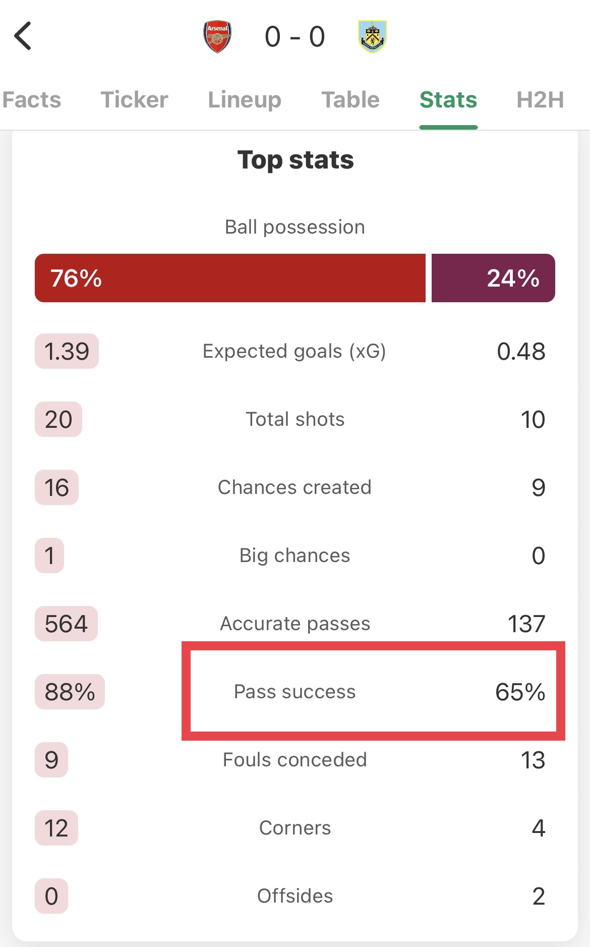590x947 pixels.
Task: Tap the 0 - 0 match score
Action: [295, 37]
